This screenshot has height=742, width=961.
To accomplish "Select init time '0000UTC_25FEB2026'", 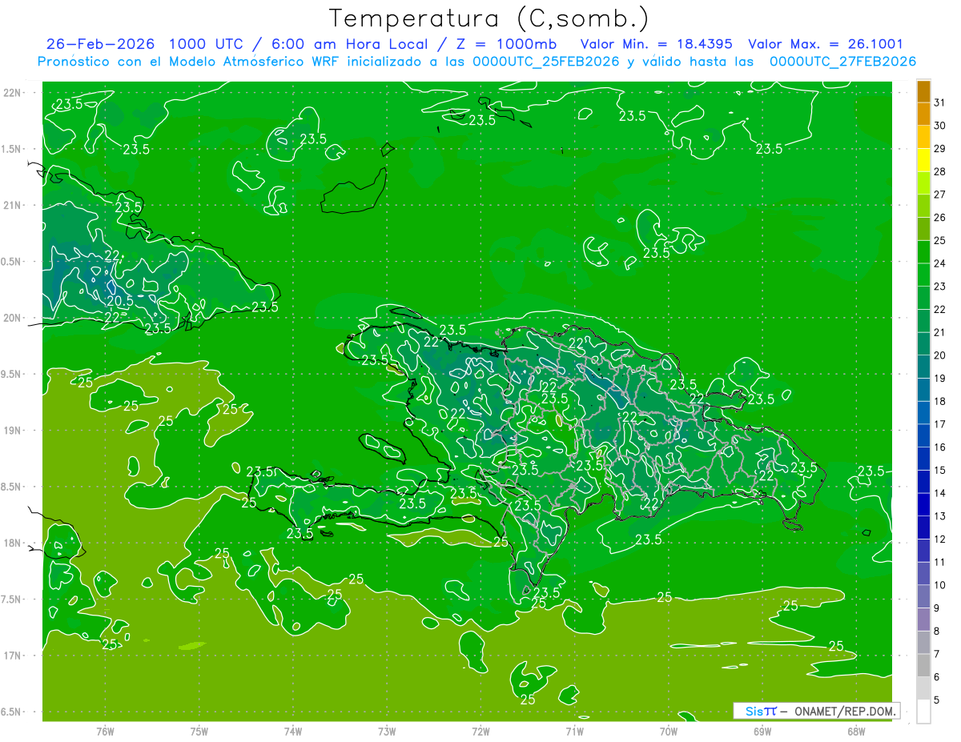I will 546,62.
